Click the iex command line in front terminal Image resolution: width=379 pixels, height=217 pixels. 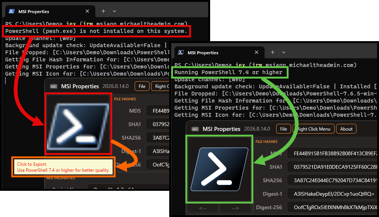coord(265,65)
